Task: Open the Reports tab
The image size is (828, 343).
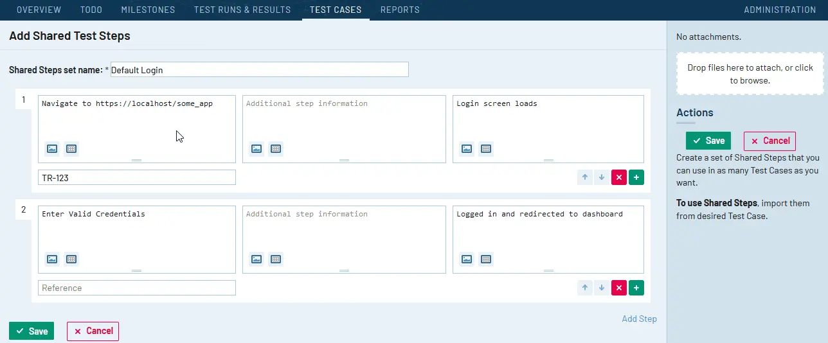Action: 400,10
